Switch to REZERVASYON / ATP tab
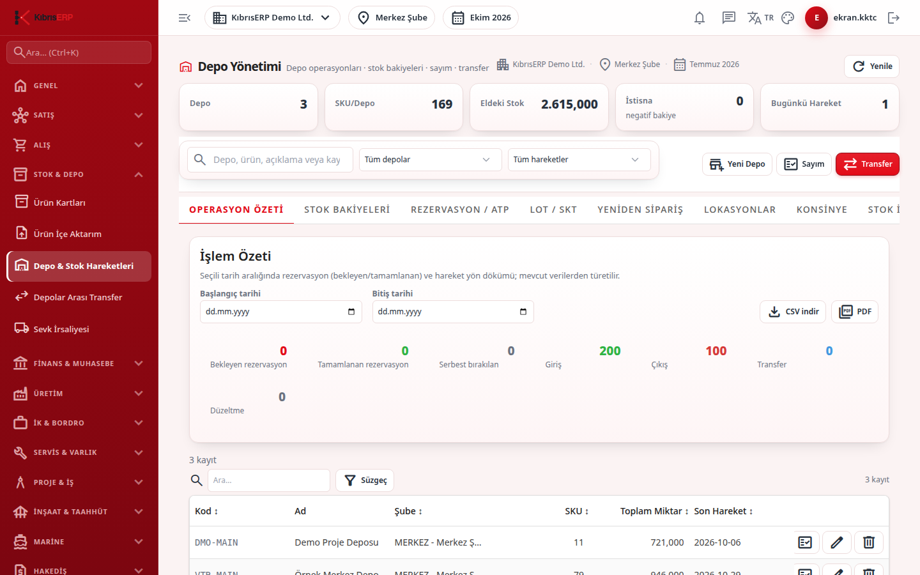Viewport: 920px width, 575px height. click(x=460, y=210)
